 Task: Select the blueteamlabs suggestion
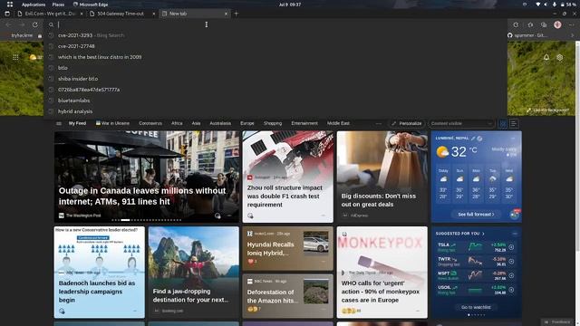275,101
